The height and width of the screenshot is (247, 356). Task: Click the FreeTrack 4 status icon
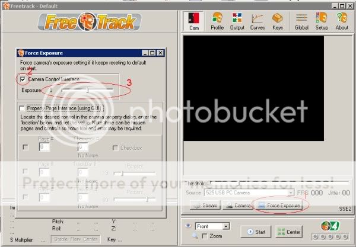[330, 226]
